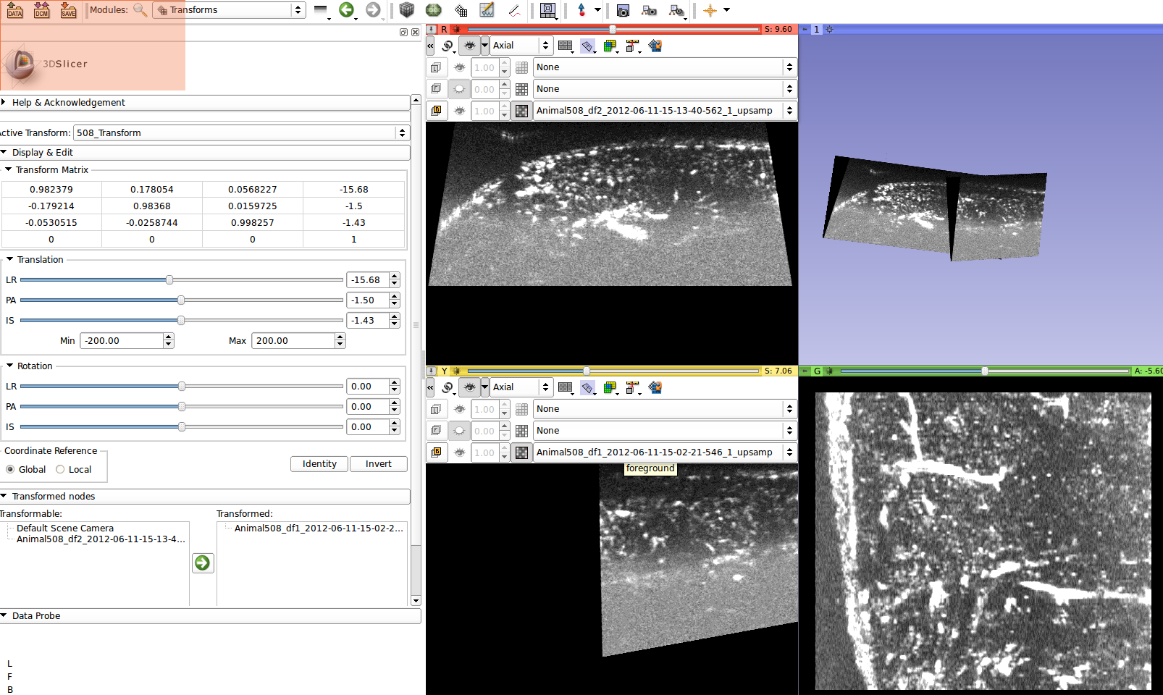Click the Load DICOM (DCM) icon
Image resolution: width=1163 pixels, height=695 pixels.
click(x=41, y=10)
